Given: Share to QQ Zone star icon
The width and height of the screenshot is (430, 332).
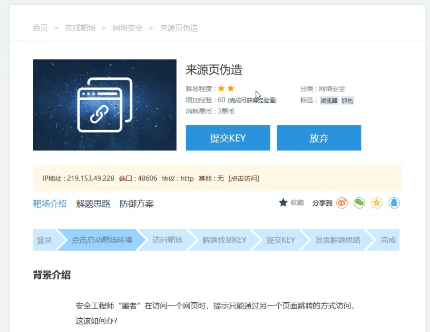Looking at the screenshot, I should coord(377,203).
